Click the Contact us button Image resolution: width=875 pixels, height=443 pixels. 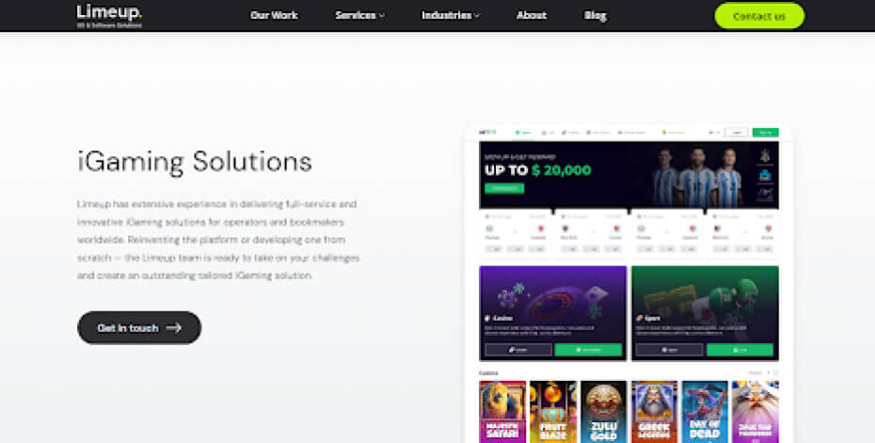pyautogui.click(x=759, y=16)
